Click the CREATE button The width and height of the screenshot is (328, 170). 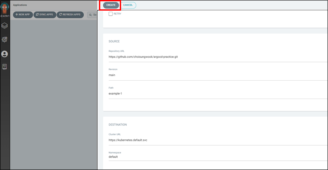coord(111,5)
